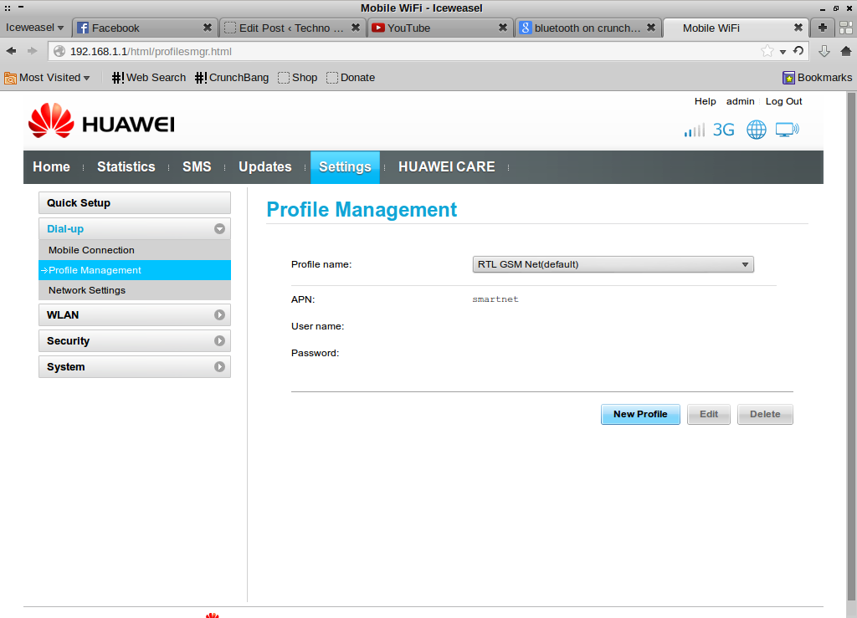Click the signal strength bars icon
Viewport: 857px width, 618px height.
tap(694, 130)
